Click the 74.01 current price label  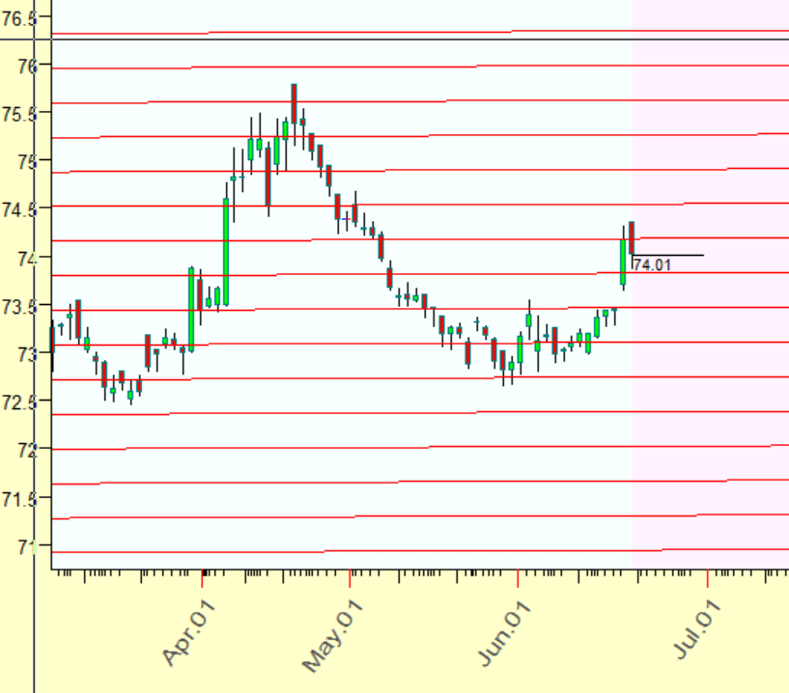[x=652, y=265]
